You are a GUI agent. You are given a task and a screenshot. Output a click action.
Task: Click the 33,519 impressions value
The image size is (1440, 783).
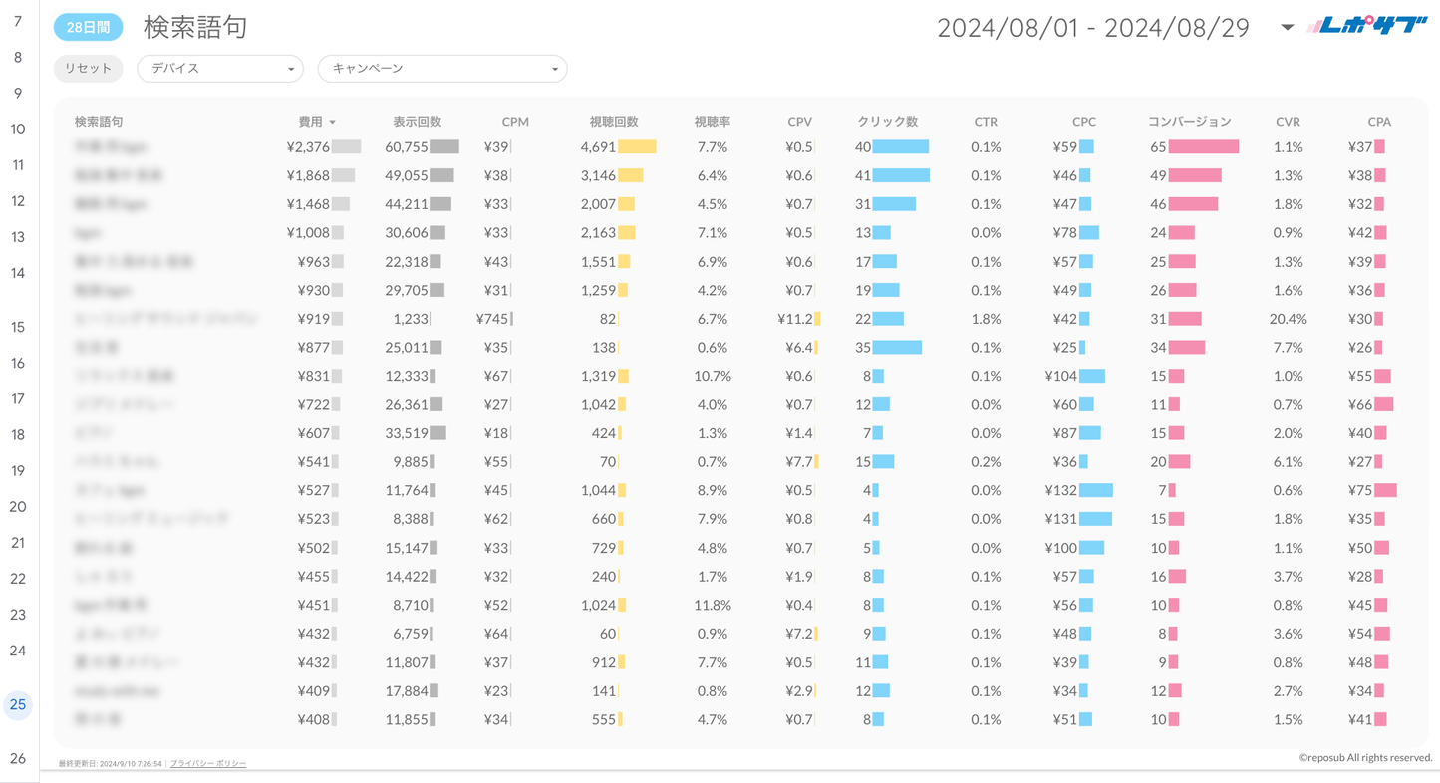407,433
